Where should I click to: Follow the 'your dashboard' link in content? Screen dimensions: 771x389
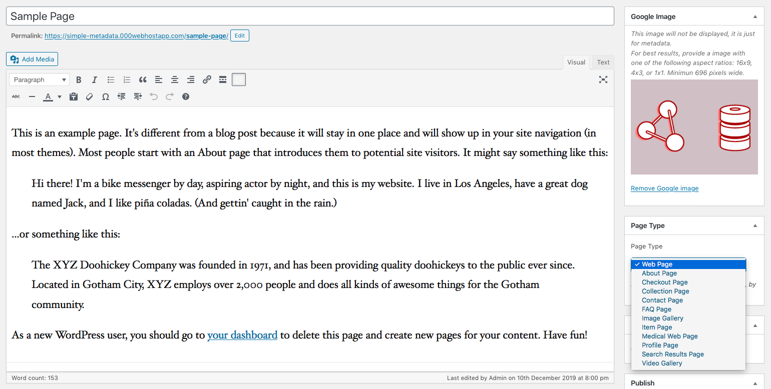(x=242, y=335)
